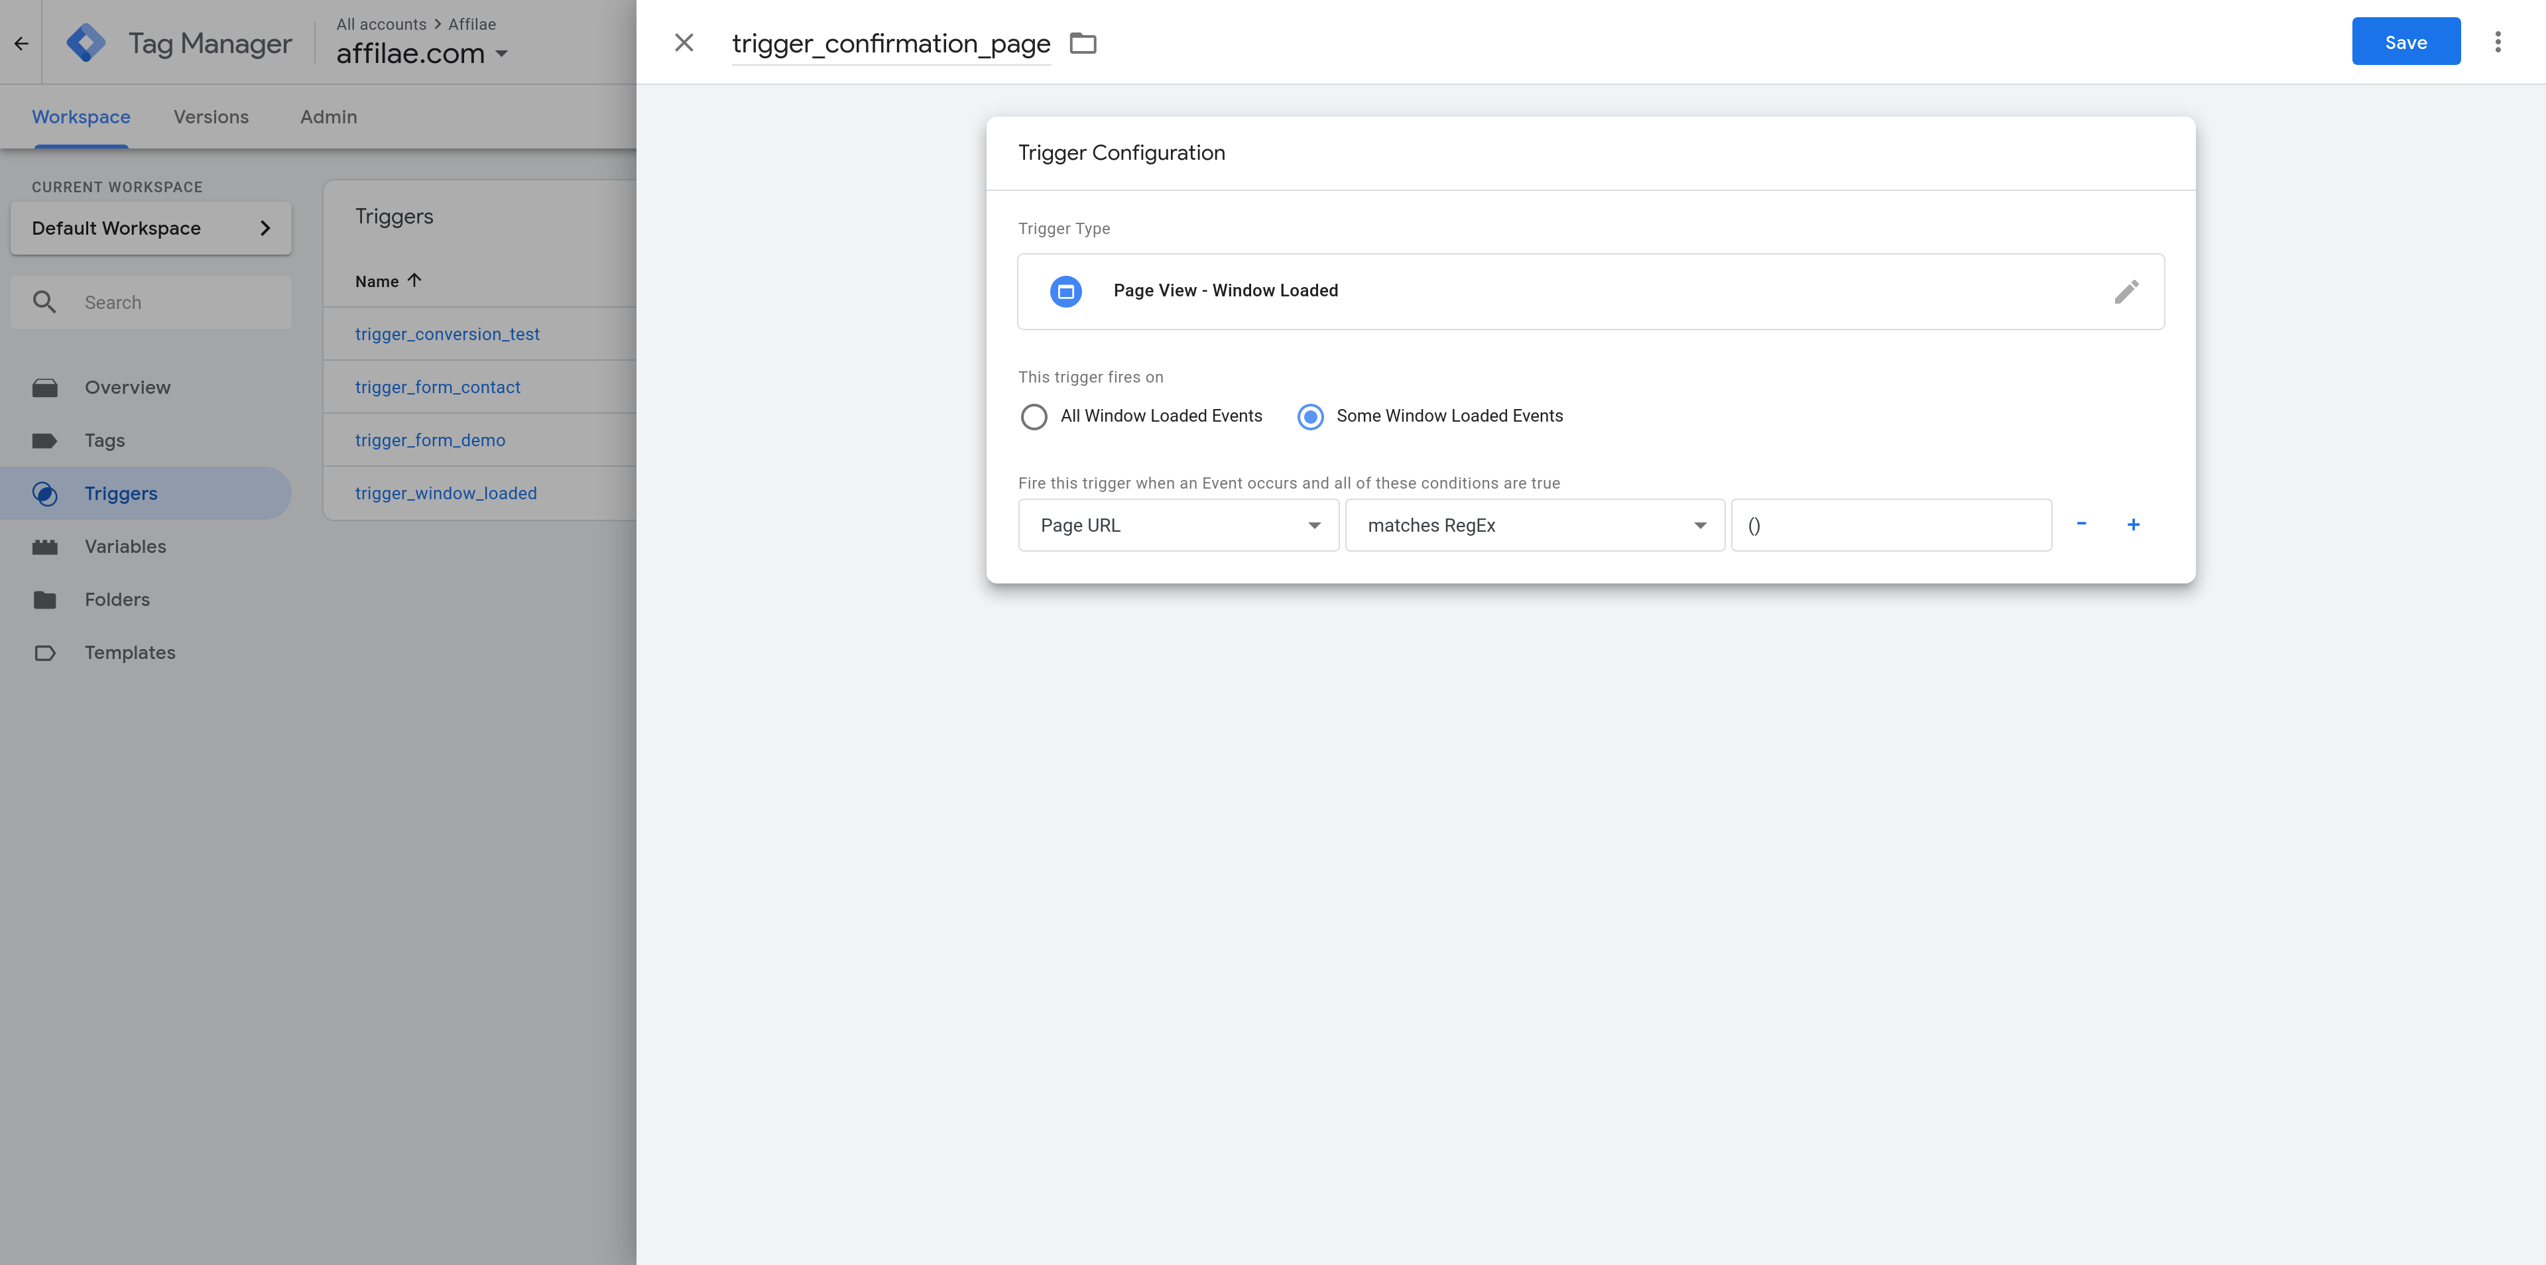Click the Tag Manager diamond logo
The image size is (2546, 1265).
[86, 42]
